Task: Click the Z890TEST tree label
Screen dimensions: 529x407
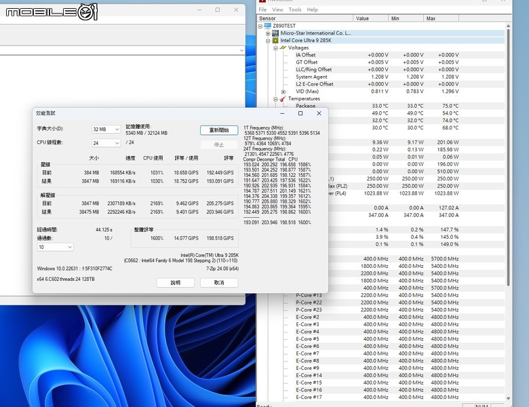Action: 284,26
